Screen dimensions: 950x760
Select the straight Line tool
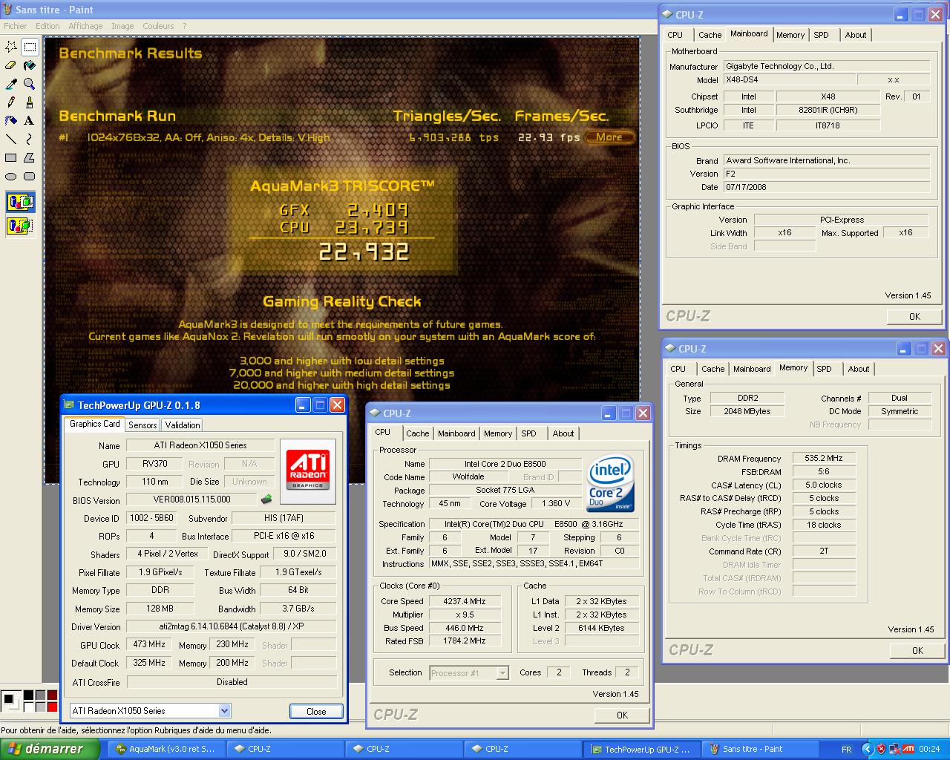pyautogui.click(x=11, y=139)
